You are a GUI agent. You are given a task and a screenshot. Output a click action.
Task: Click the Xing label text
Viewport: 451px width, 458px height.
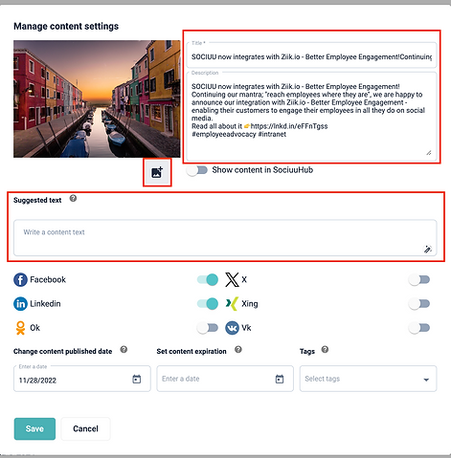(x=250, y=304)
